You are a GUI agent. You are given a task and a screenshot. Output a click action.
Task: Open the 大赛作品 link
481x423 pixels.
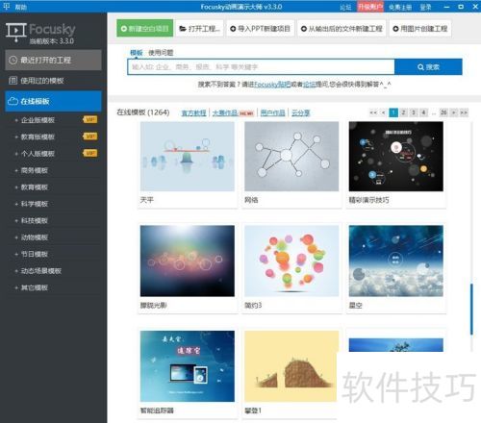pyautogui.click(x=225, y=112)
